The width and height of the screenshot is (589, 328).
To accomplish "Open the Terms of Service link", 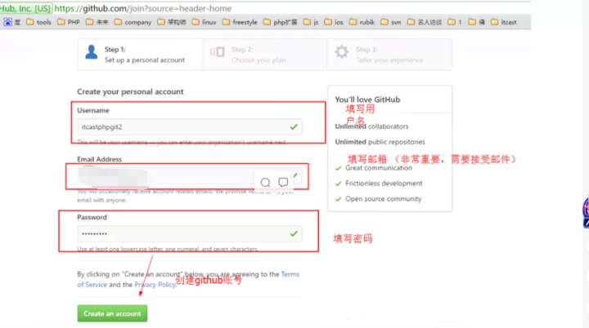I will point(290,274).
